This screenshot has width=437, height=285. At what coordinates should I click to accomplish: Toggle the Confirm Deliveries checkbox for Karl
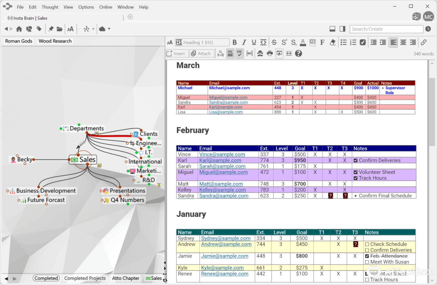[x=356, y=161]
